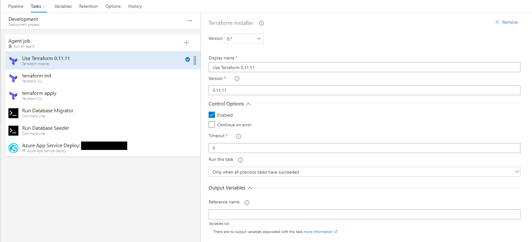Screen dimensions: 532x242
Task: Switch to the History tab
Action: (135, 6)
